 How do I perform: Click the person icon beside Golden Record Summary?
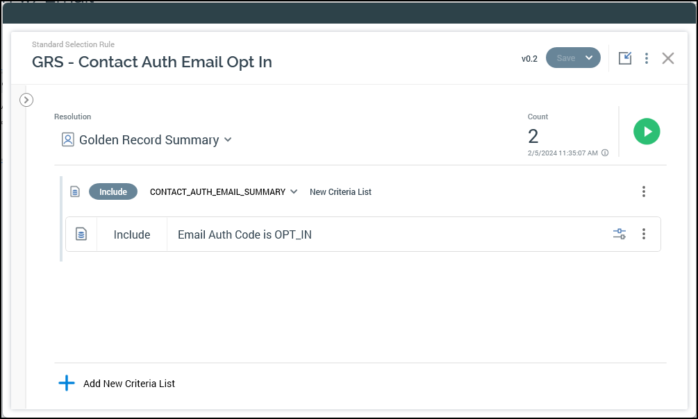click(67, 140)
